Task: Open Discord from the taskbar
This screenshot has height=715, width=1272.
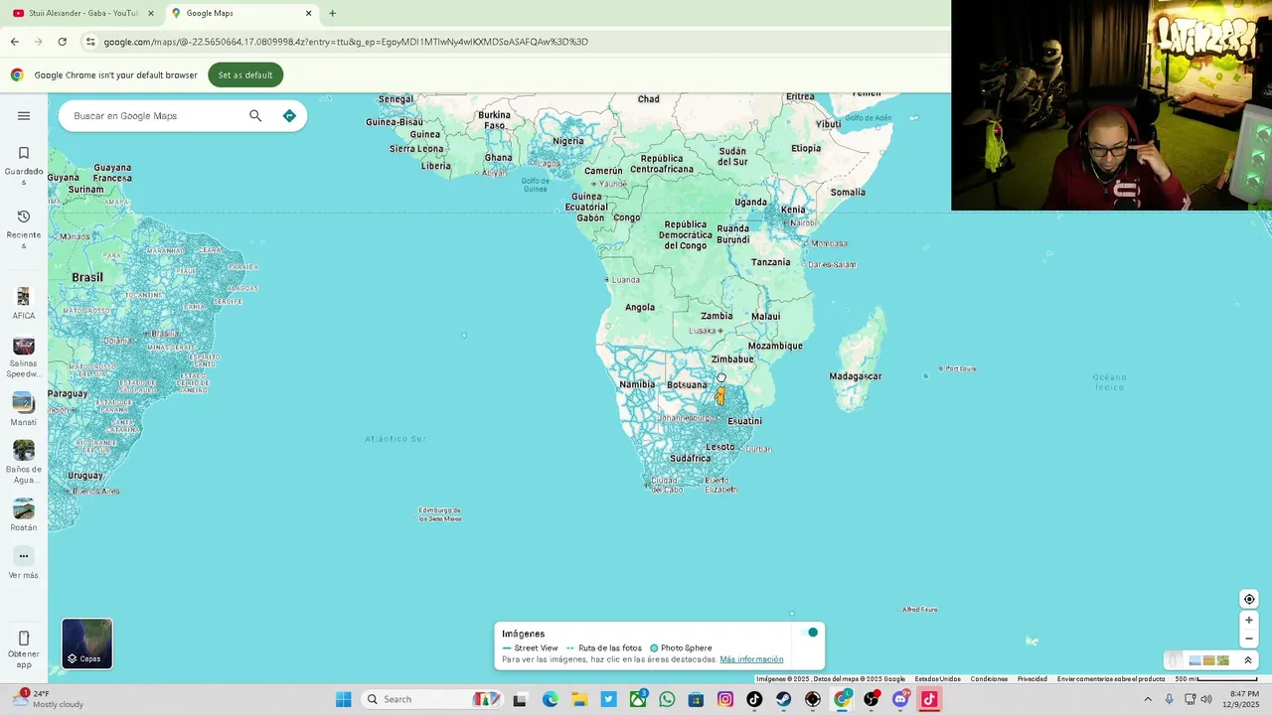Action: [900, 699]
